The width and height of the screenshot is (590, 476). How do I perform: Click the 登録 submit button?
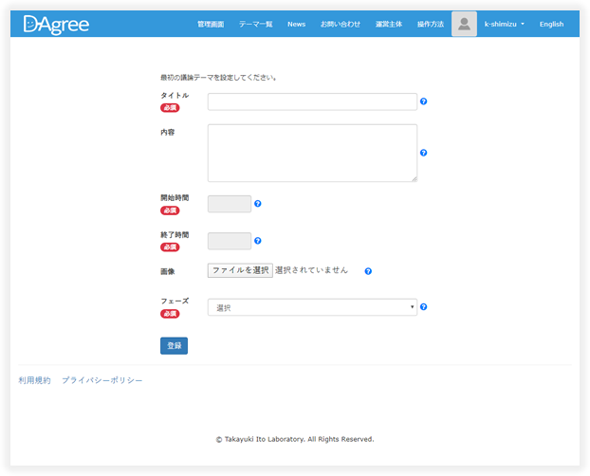pos(174,346)
